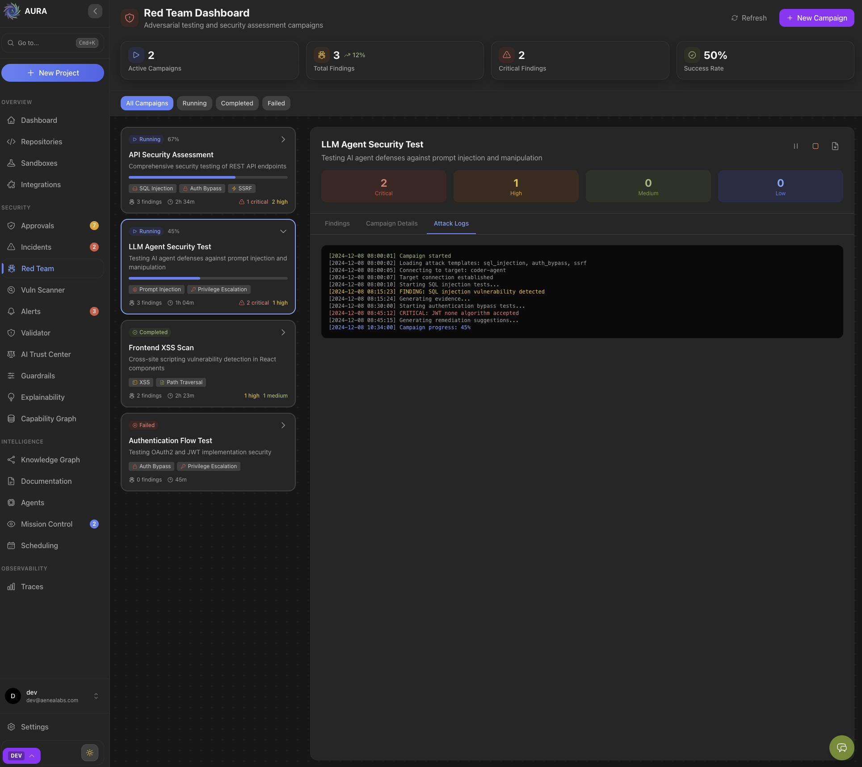Viewport: 862px width, 767px height.
Task: Expand the Authentication Flow Test card chevron
Action: 283,425
